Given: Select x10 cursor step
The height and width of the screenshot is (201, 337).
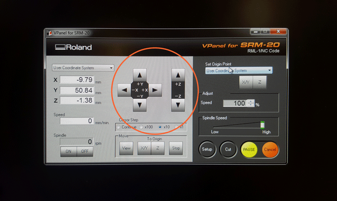Looking at the screenshot, I should tap(160, 127).
